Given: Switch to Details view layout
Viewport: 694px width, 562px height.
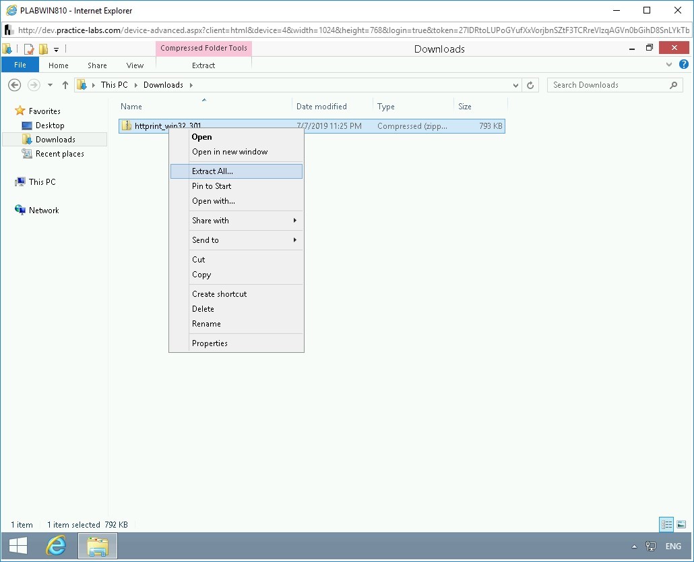Looking at the screenshot, I should [666, 524].
